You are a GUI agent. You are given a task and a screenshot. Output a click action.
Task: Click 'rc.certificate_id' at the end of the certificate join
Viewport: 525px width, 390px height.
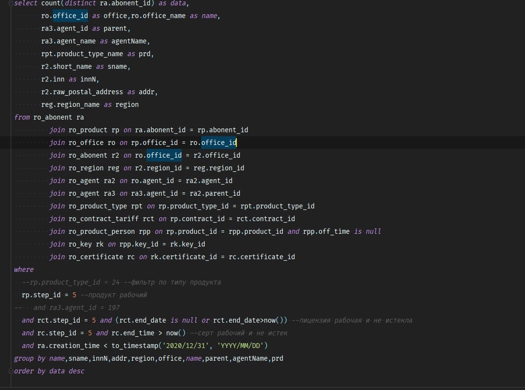(262, 257)
